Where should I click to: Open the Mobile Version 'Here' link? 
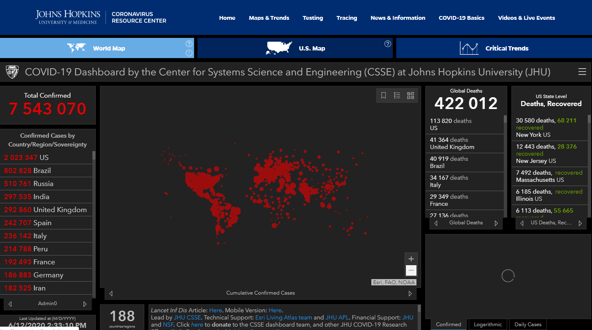pos(275,310)
